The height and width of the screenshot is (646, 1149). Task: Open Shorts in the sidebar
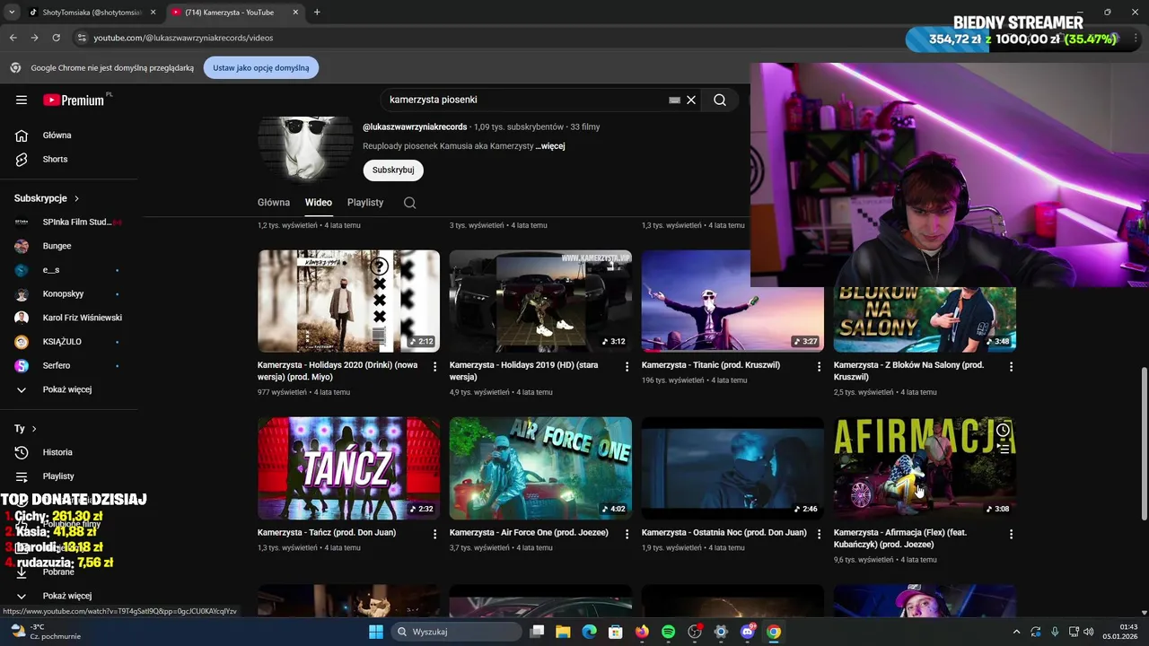[x=55, y=159]
